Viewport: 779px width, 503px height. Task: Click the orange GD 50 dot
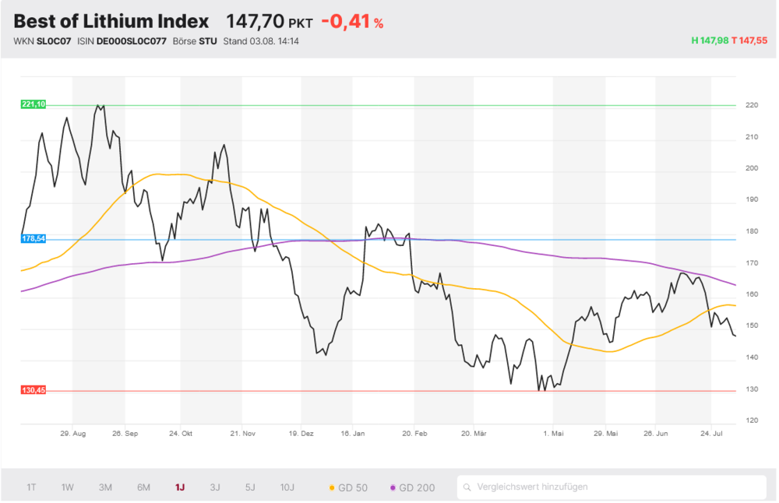(x=332, y=488)
